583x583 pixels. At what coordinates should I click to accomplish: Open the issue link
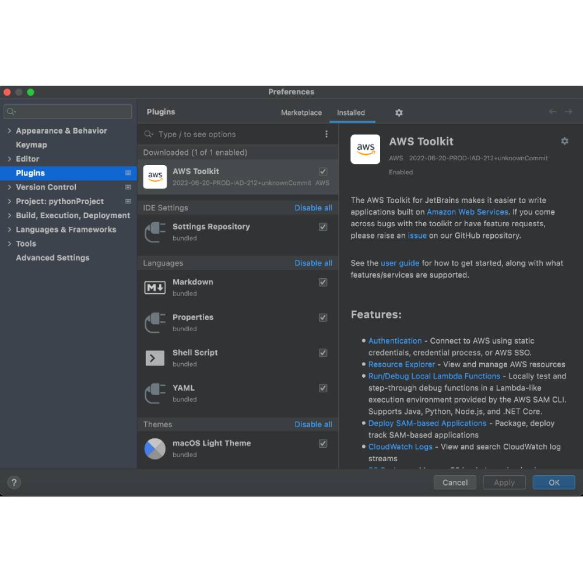pyautogui.click(x=417, y=236)
